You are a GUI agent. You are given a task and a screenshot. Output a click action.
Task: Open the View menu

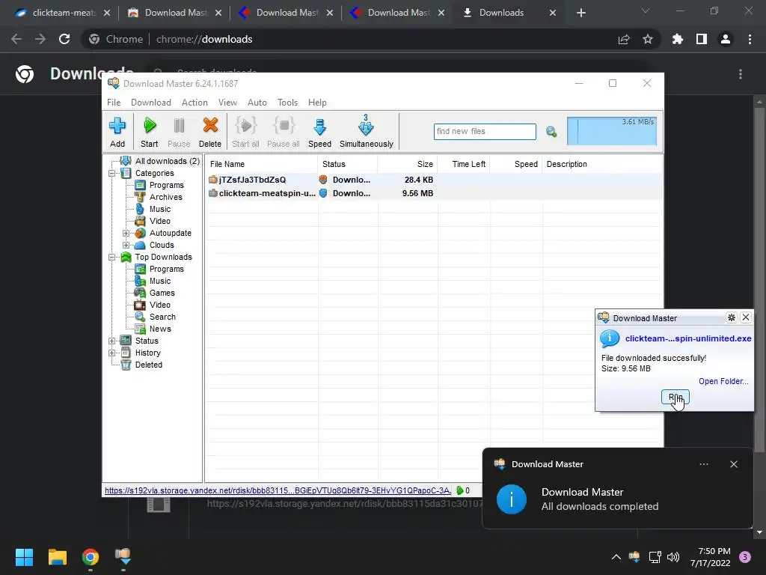click(227, 102)
